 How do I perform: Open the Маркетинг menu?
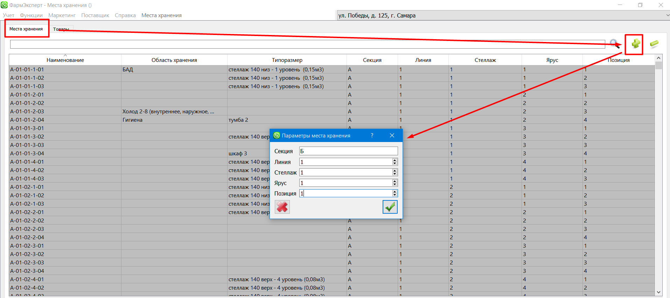click(x=62, y=15)
